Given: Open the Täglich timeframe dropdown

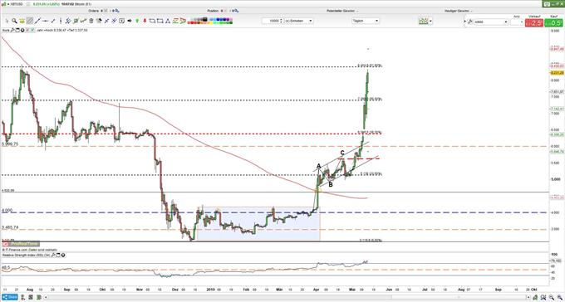Looking at the screenshot, I should [x=366, y=22].
